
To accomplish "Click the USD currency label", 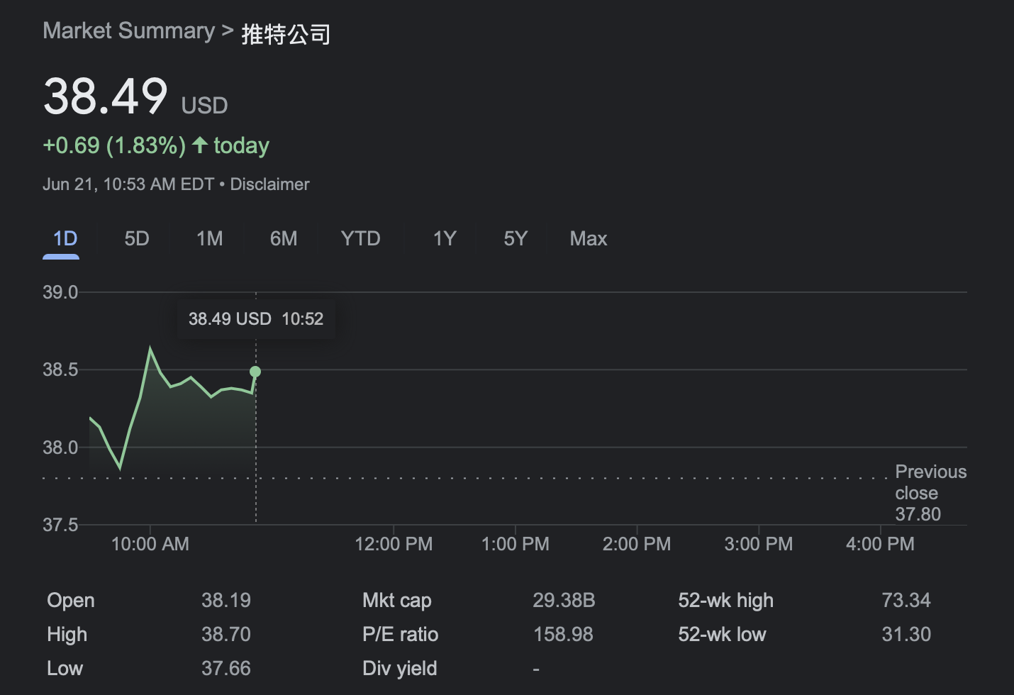I will (204, 105).
